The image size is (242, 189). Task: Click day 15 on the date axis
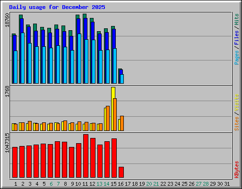pos(113,184)
